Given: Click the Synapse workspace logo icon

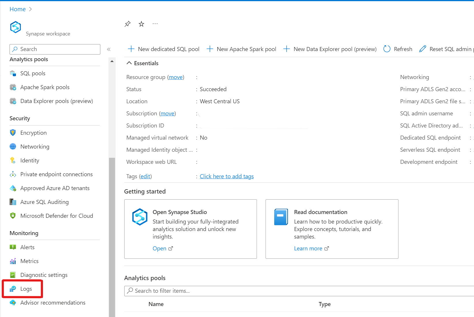Looking at the screenshot, I should click(x=16, y=27).
